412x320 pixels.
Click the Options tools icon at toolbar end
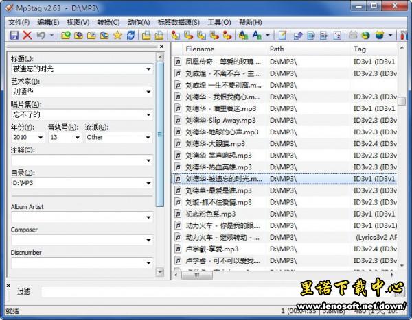click(403, 35)
